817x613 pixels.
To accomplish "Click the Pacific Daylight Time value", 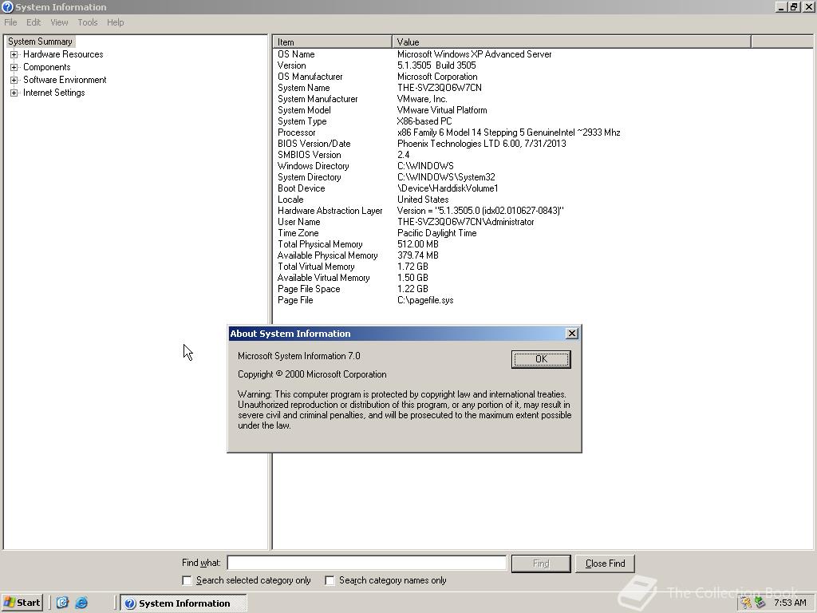I will pos(436,234).
